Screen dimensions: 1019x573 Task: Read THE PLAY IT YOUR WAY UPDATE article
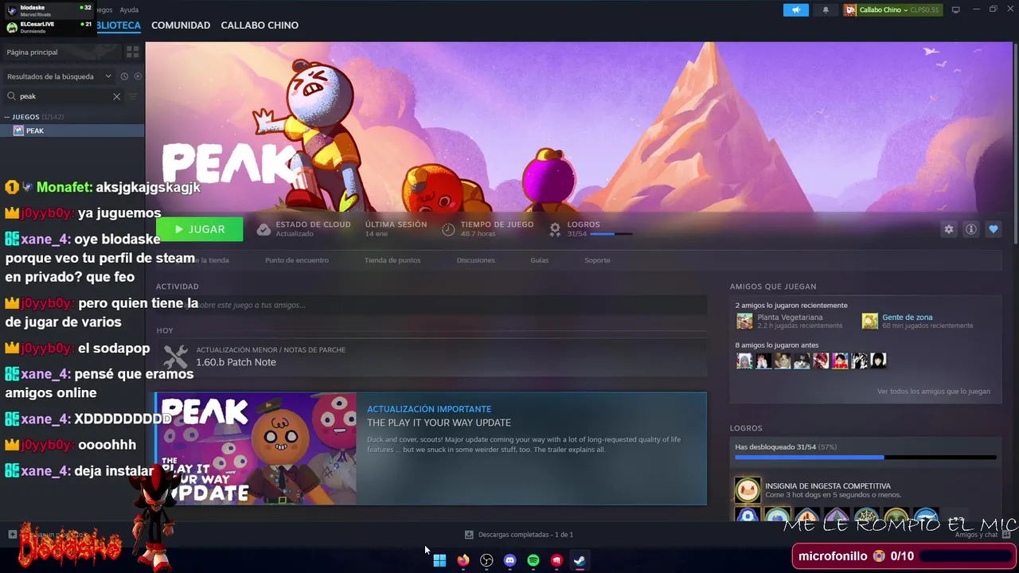(439, 423)
